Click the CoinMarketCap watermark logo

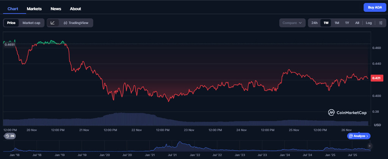(348, 112)
